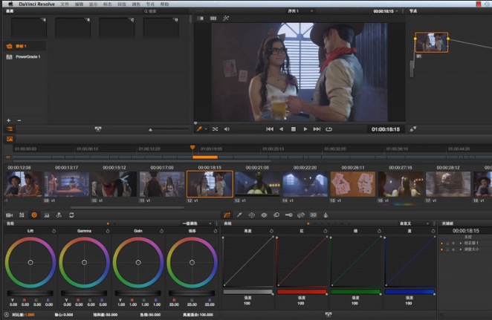Reset the Gain color wheel
This screenshot has height=320, width=492.
(161, 231)
